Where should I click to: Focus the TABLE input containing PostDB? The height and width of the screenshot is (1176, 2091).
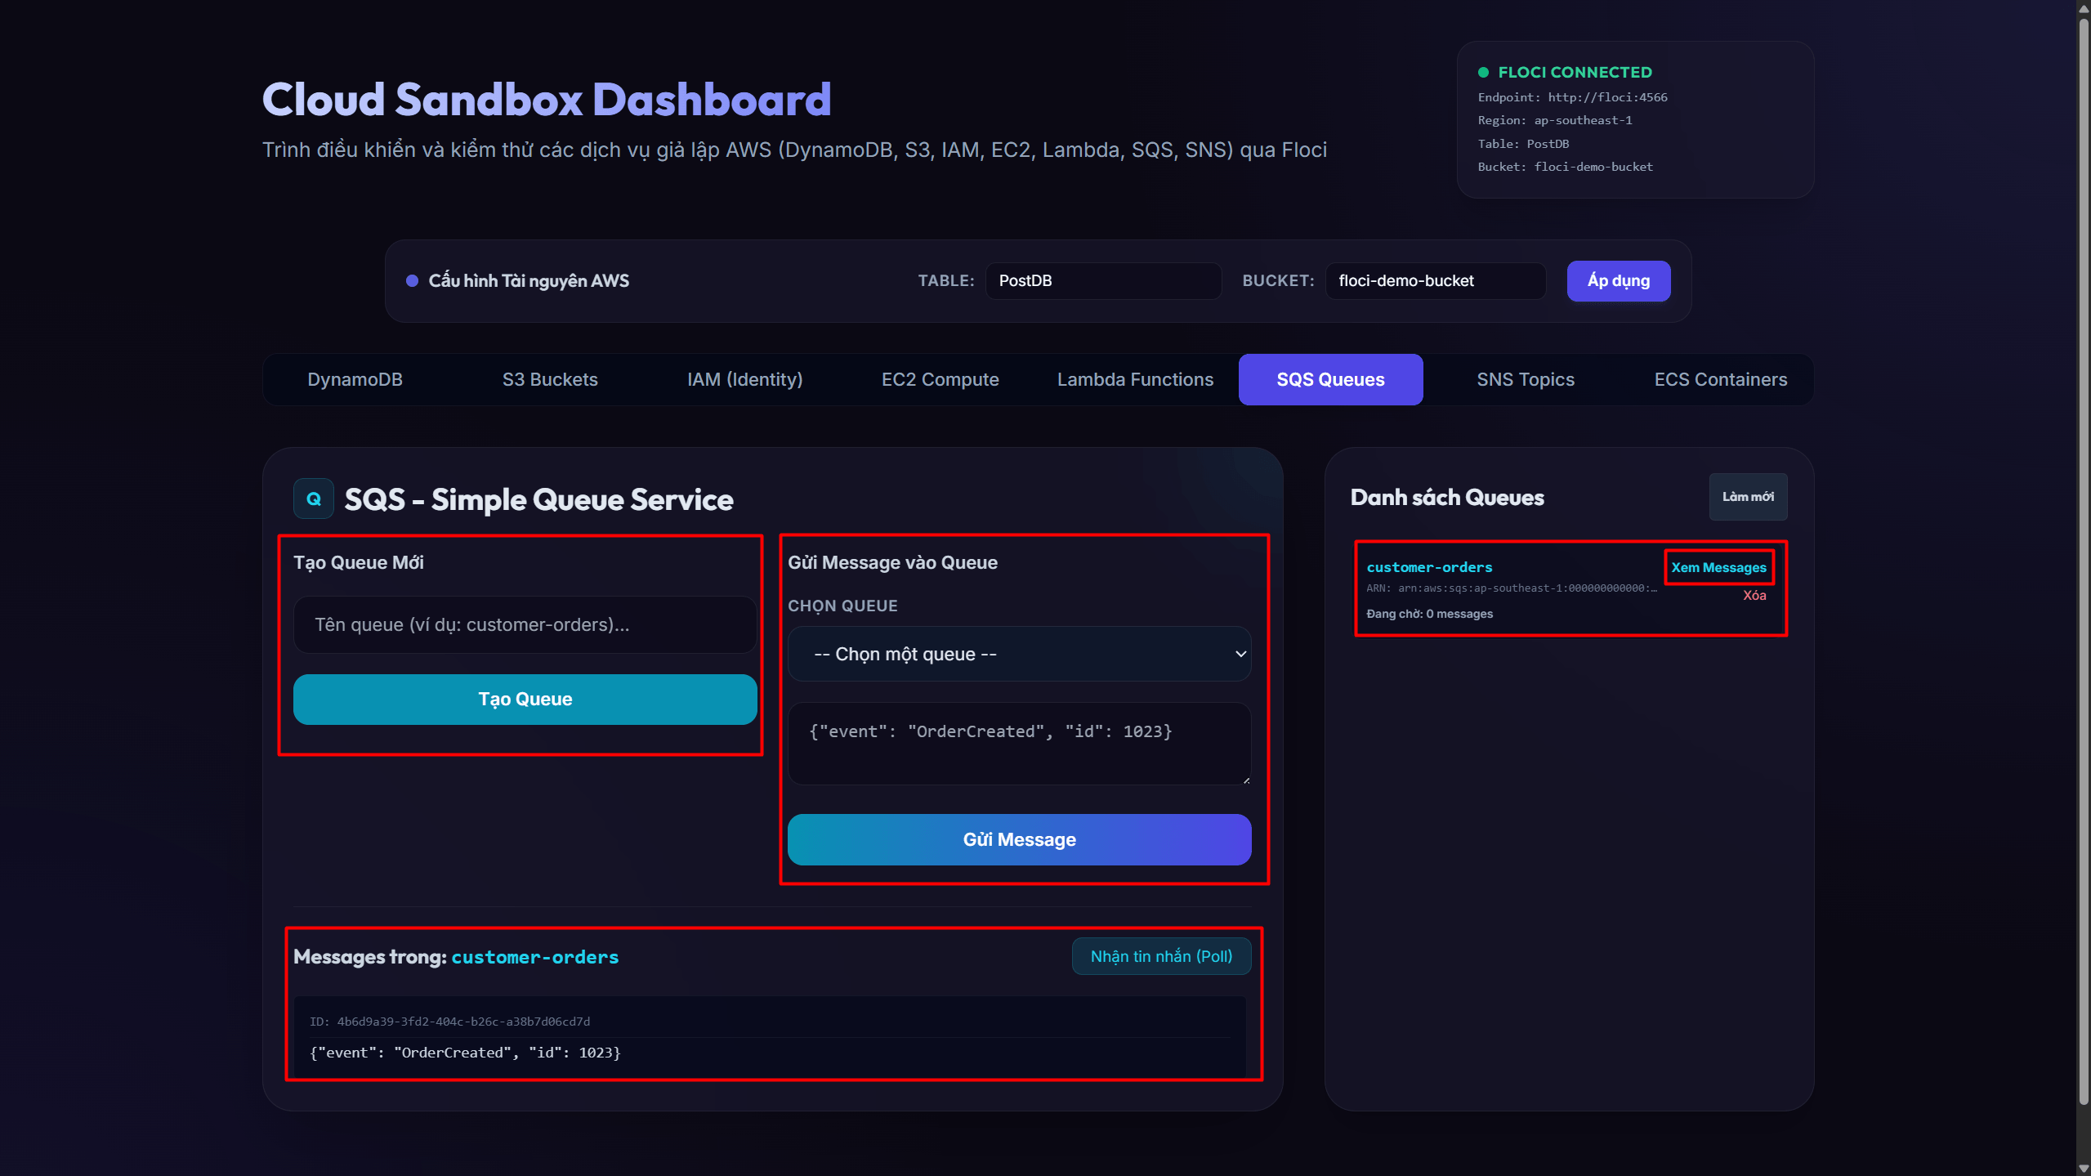point(1103,281)
